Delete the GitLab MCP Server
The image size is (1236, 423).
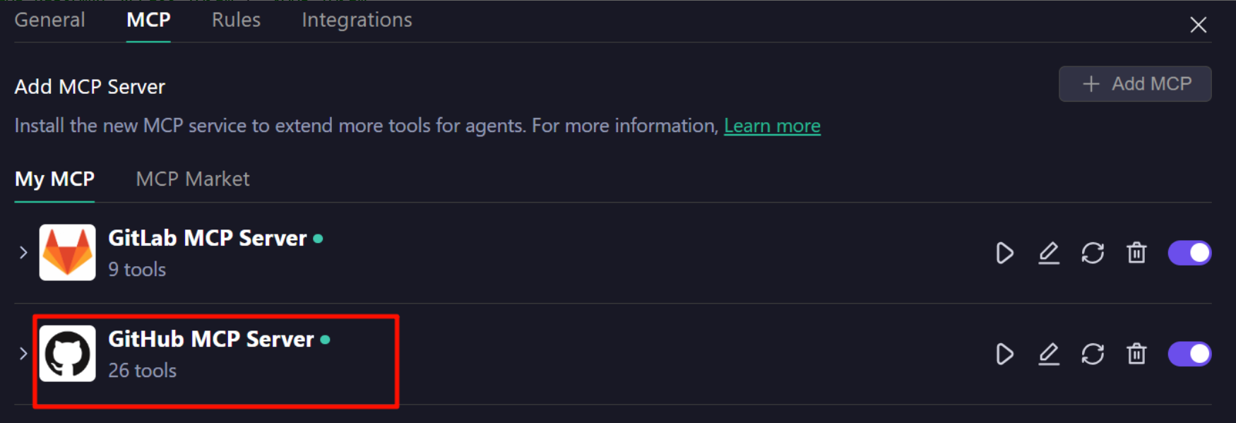1136,253
